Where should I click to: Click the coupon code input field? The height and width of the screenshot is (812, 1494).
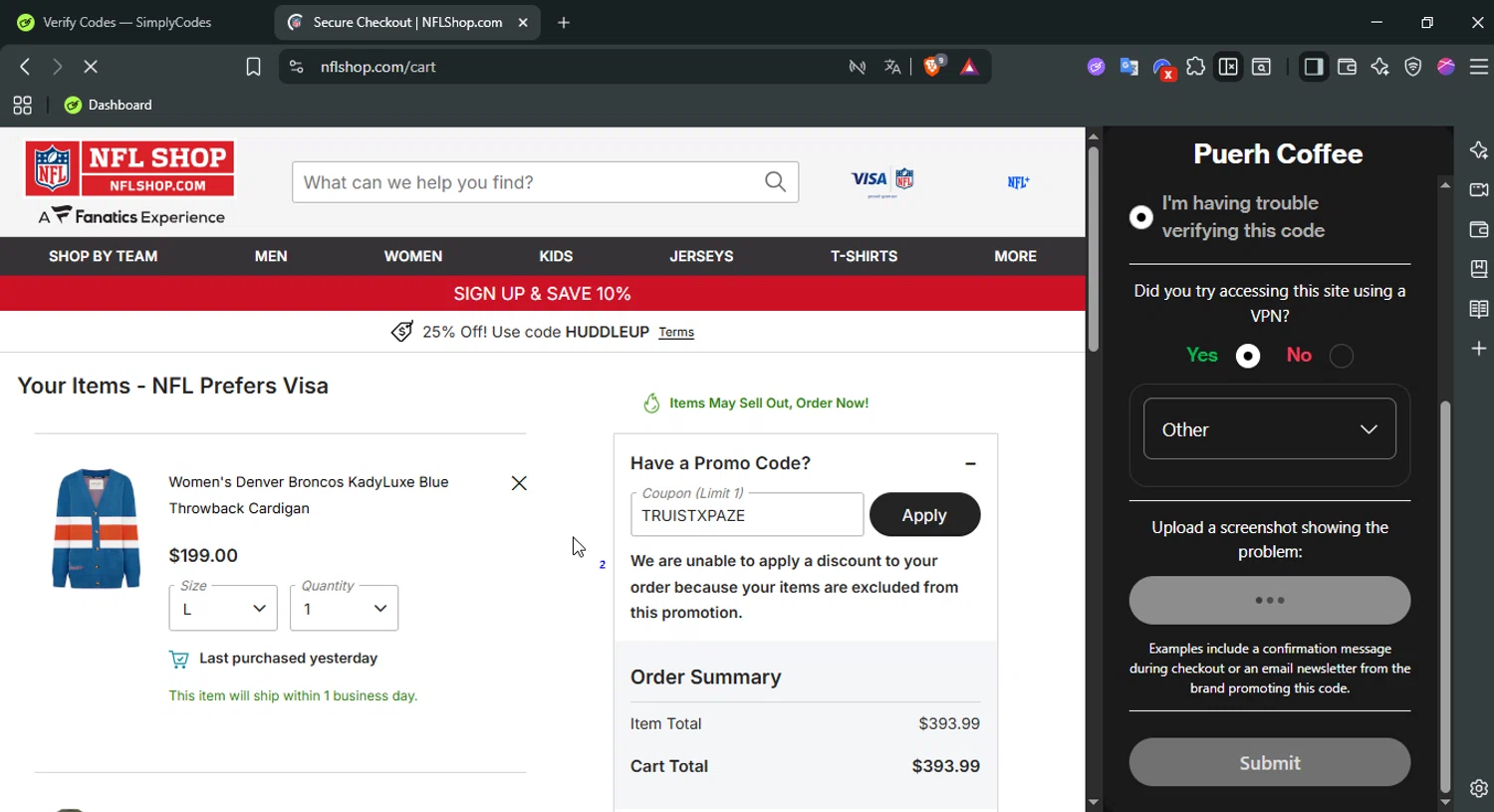[747, 515]
